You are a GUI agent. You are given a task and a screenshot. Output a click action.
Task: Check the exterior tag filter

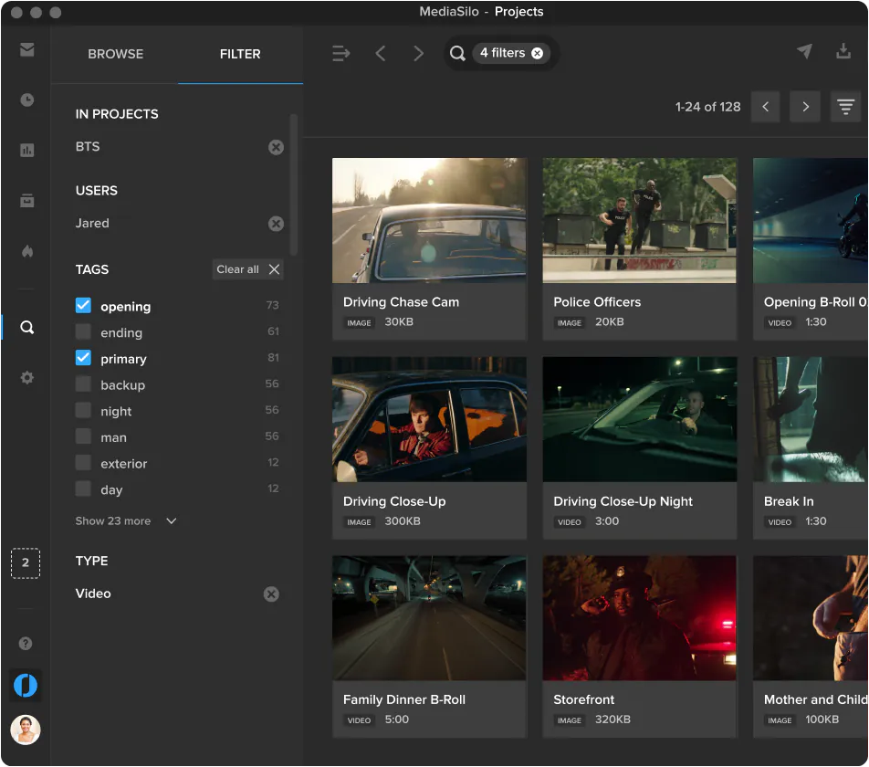coord(83,463)
